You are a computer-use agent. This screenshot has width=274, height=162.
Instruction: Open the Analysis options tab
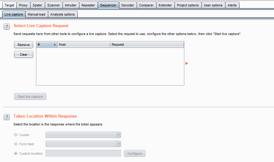pyautogui.click(x=63, y=14)
